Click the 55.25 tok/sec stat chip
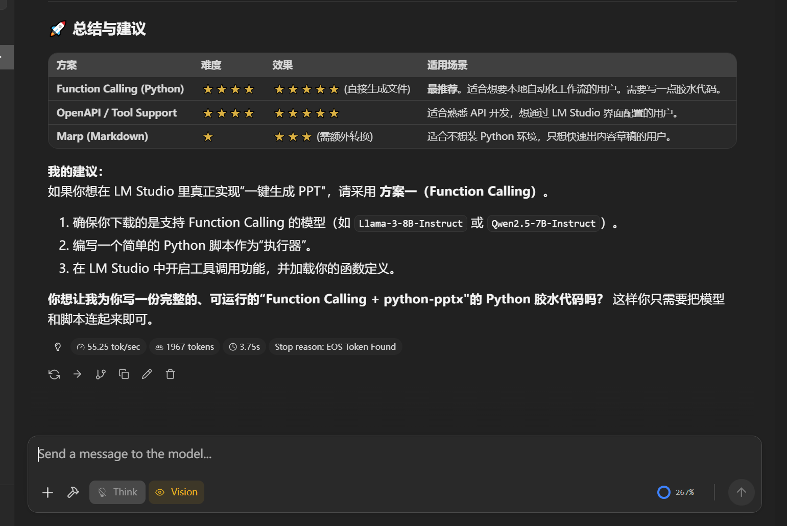Viewport: 787px width, 526px height. point(108,347)
